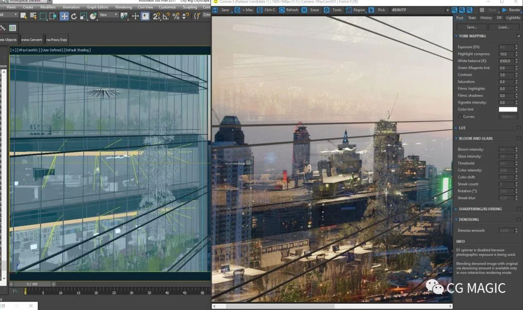Click the animation timeline frame slider
The image size is (523, 310).
pyautogui.click(x=32, y=284)
